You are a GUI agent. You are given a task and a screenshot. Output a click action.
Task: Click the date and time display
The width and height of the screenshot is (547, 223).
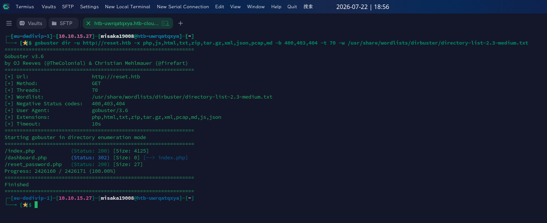363,7
